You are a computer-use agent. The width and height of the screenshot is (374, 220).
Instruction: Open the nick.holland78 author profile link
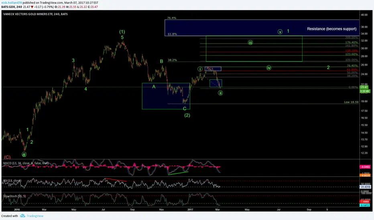[x=12, y=3]
